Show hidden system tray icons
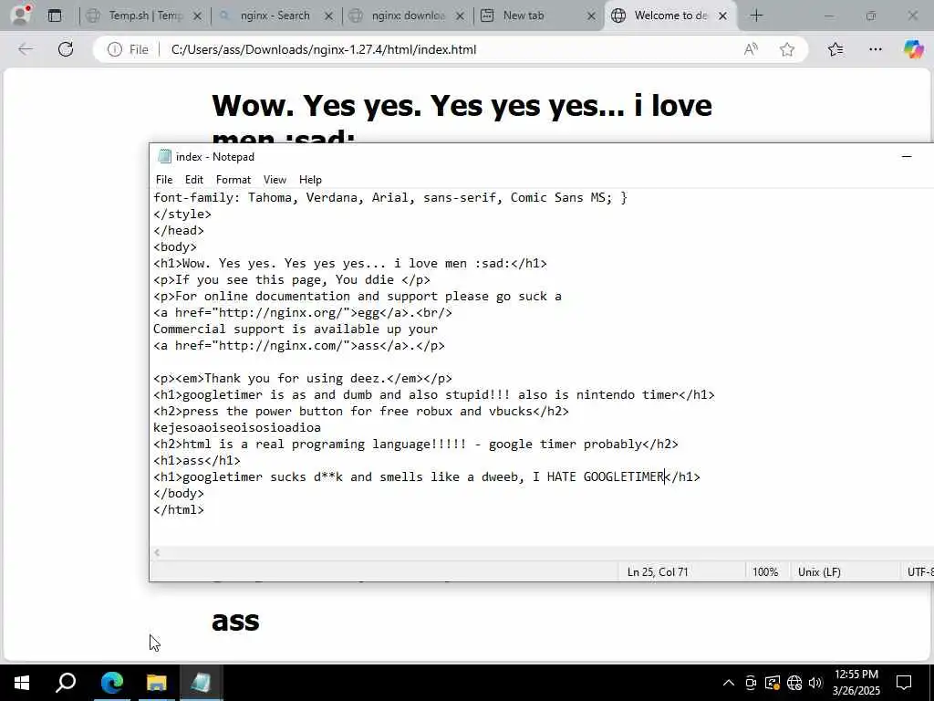 coord(729,683)
